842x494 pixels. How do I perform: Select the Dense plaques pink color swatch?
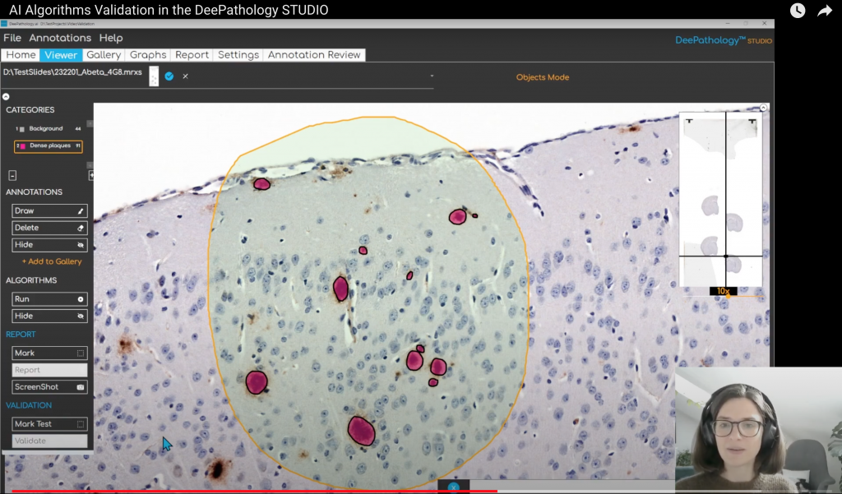22,146
